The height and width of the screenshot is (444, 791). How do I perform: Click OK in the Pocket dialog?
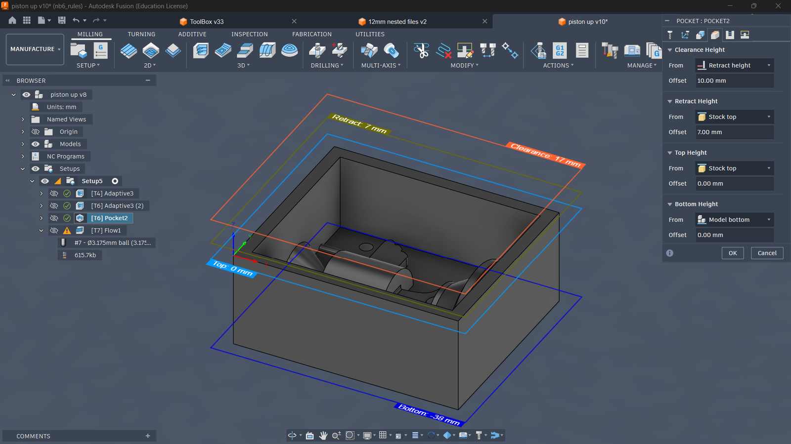click(733, 253)
